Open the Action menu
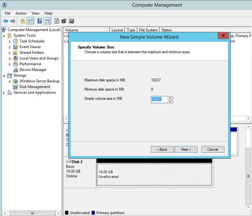 (x=21, y=13)
